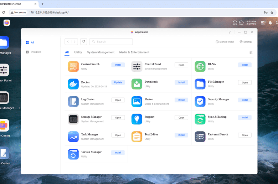Screen dimensions: 278x184
Task: Click the DLNA app icon
Action: [200, 66]
